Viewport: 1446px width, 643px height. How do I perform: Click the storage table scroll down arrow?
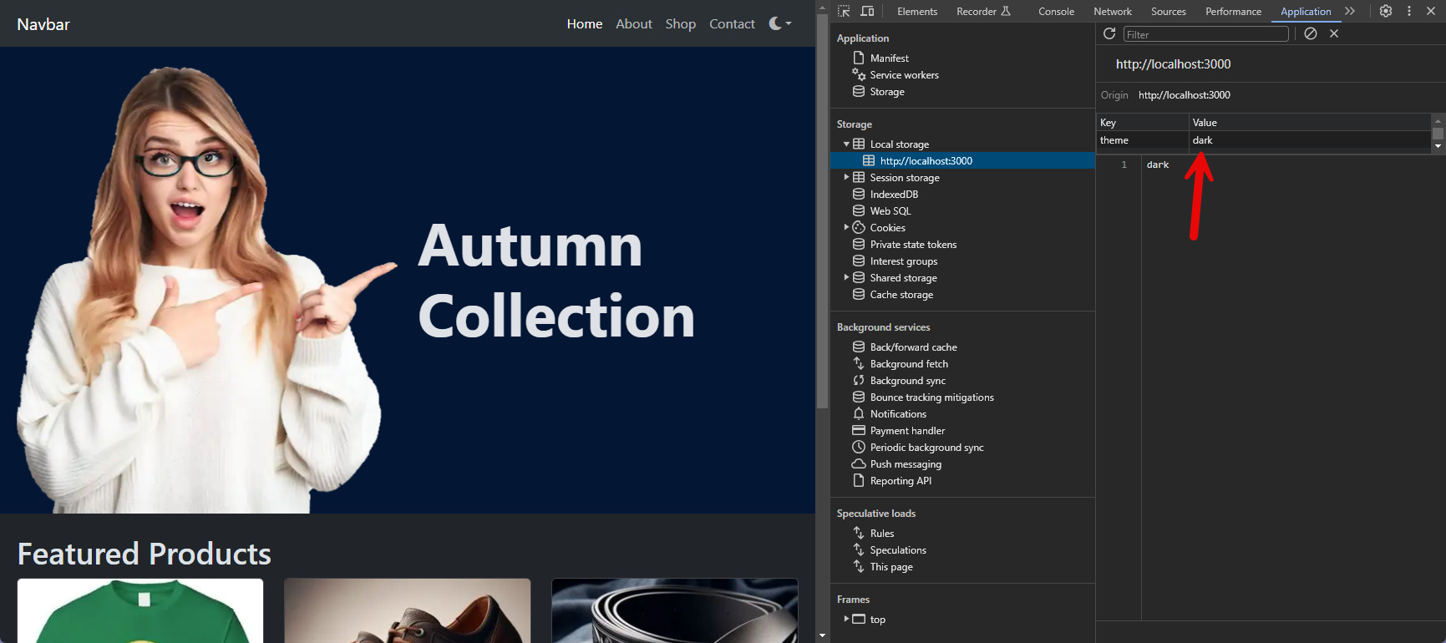(x=1438, y=146)
